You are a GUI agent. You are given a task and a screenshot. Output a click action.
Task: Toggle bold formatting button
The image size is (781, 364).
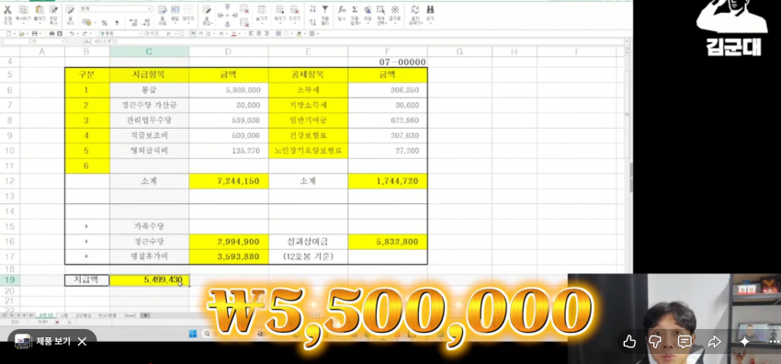click(x=194, y=33)
